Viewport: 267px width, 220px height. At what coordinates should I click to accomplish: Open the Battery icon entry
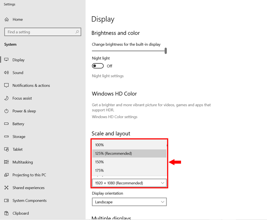tap(7, 124)
